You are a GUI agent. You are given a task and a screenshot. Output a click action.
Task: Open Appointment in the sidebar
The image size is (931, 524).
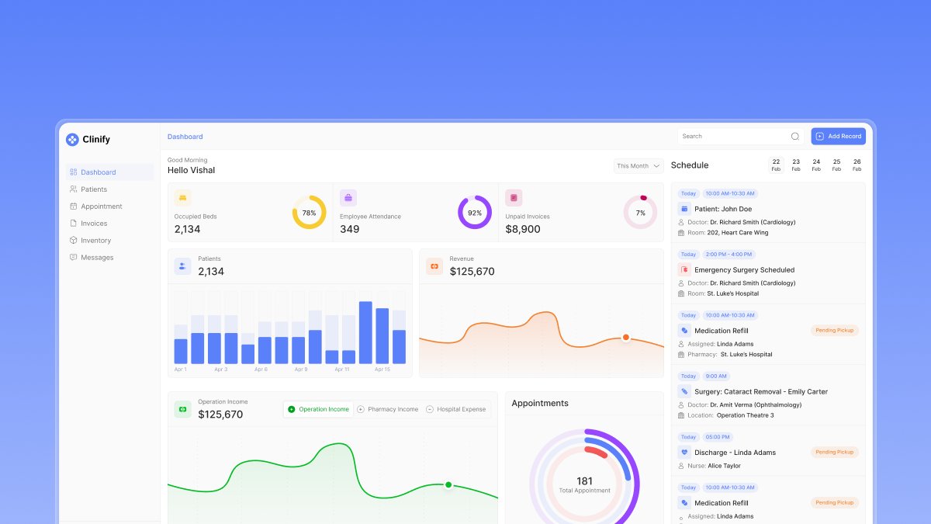pos(109,206)
